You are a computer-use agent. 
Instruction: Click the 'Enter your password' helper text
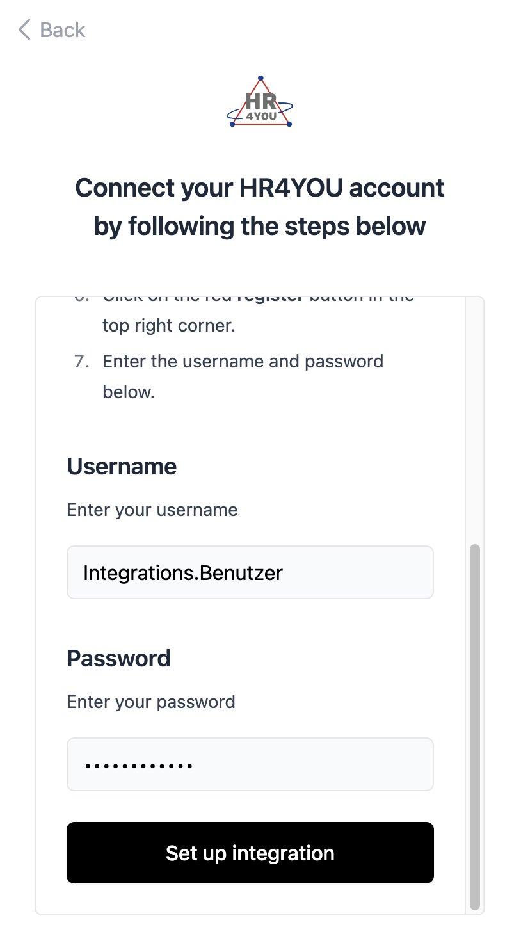click(x=151, y=702)
